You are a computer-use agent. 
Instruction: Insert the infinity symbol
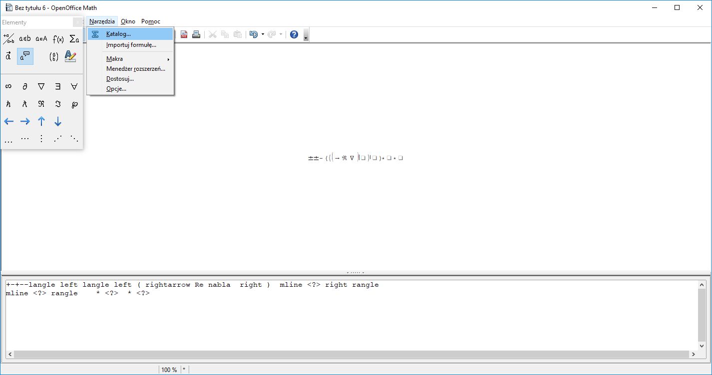point(8,86)
